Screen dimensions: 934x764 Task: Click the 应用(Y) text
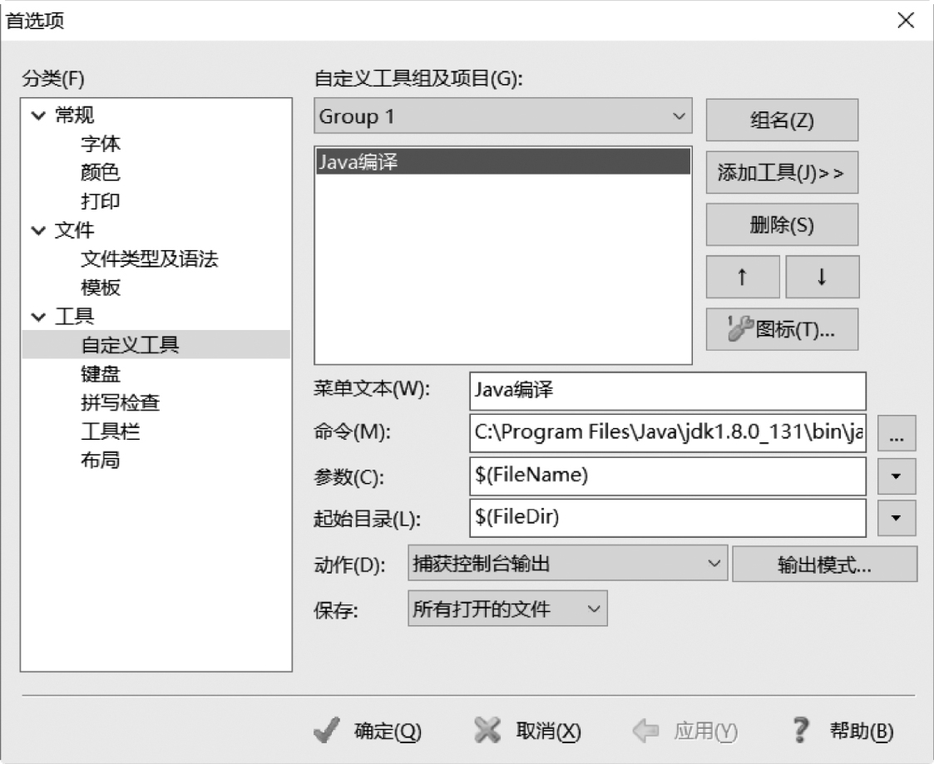(705, 731)
